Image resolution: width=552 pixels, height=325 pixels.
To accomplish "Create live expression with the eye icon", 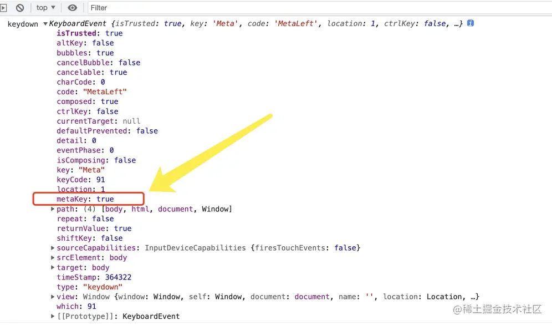I will [72, 8].
